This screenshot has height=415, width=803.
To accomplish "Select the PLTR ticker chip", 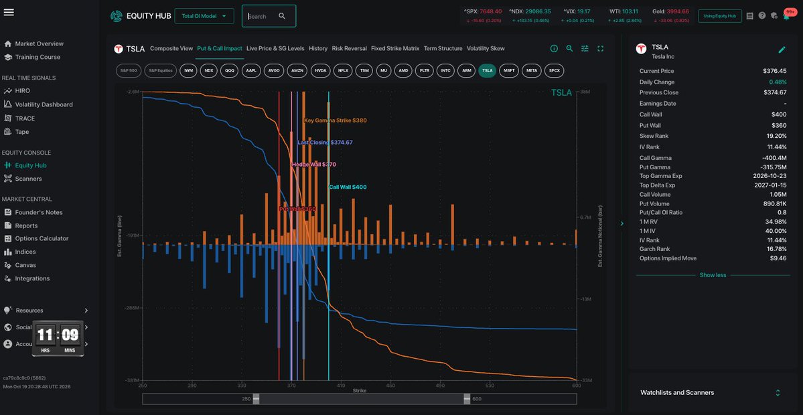I will point(423,70).
